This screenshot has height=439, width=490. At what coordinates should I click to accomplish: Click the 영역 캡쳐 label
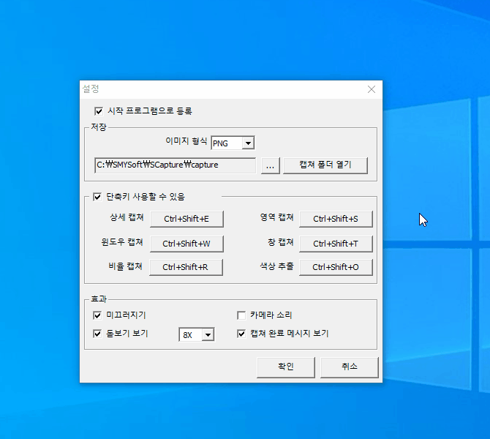point(277,217)
